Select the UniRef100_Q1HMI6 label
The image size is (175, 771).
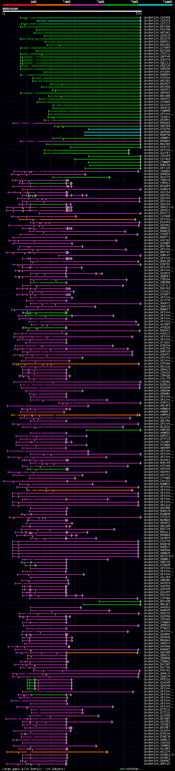157,273
